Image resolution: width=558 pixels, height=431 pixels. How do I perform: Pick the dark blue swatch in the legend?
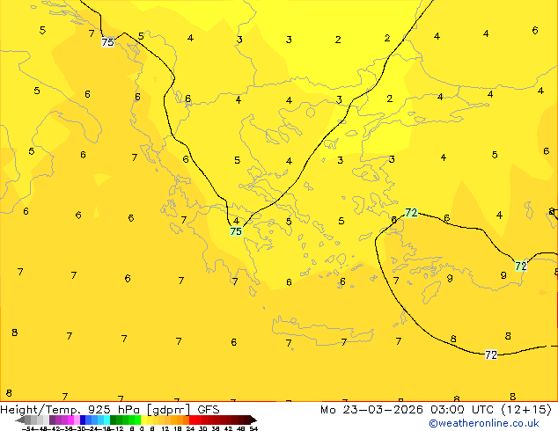pos(83,420)
